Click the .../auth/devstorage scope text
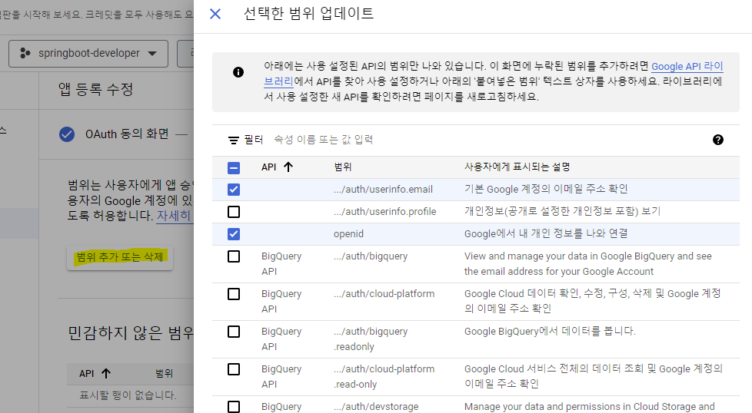This screenshot has height=413, width=752. [376, 407]
